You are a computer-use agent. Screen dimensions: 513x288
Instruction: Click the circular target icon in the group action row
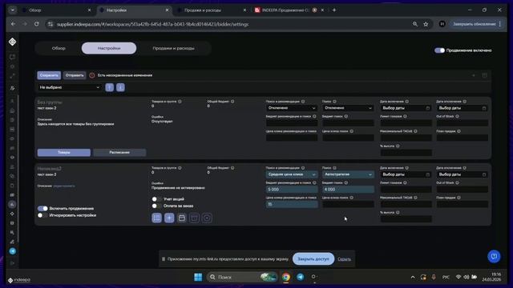pos(207,218)
